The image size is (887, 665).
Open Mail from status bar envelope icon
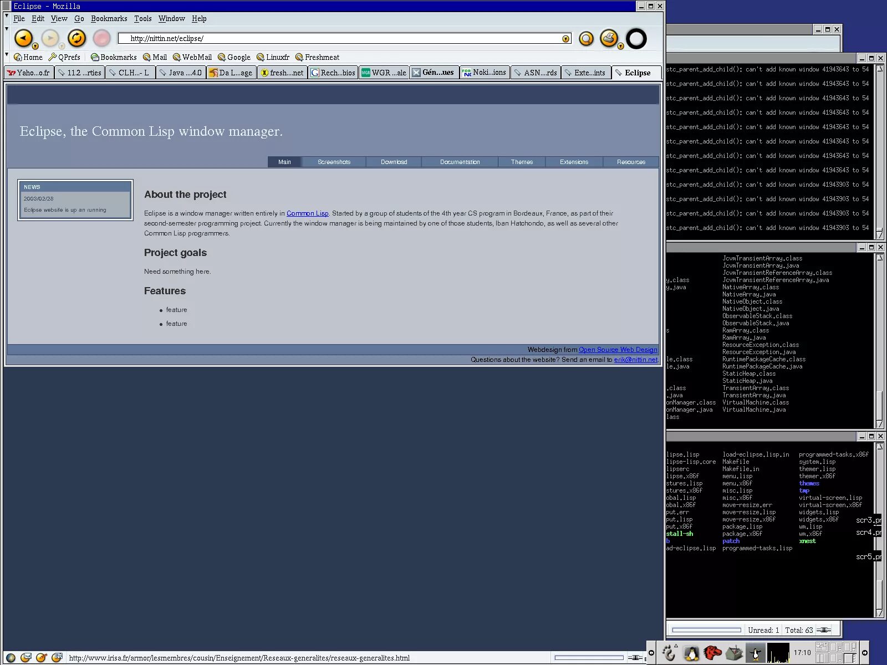pyautogui.click(x=26, y=658)
